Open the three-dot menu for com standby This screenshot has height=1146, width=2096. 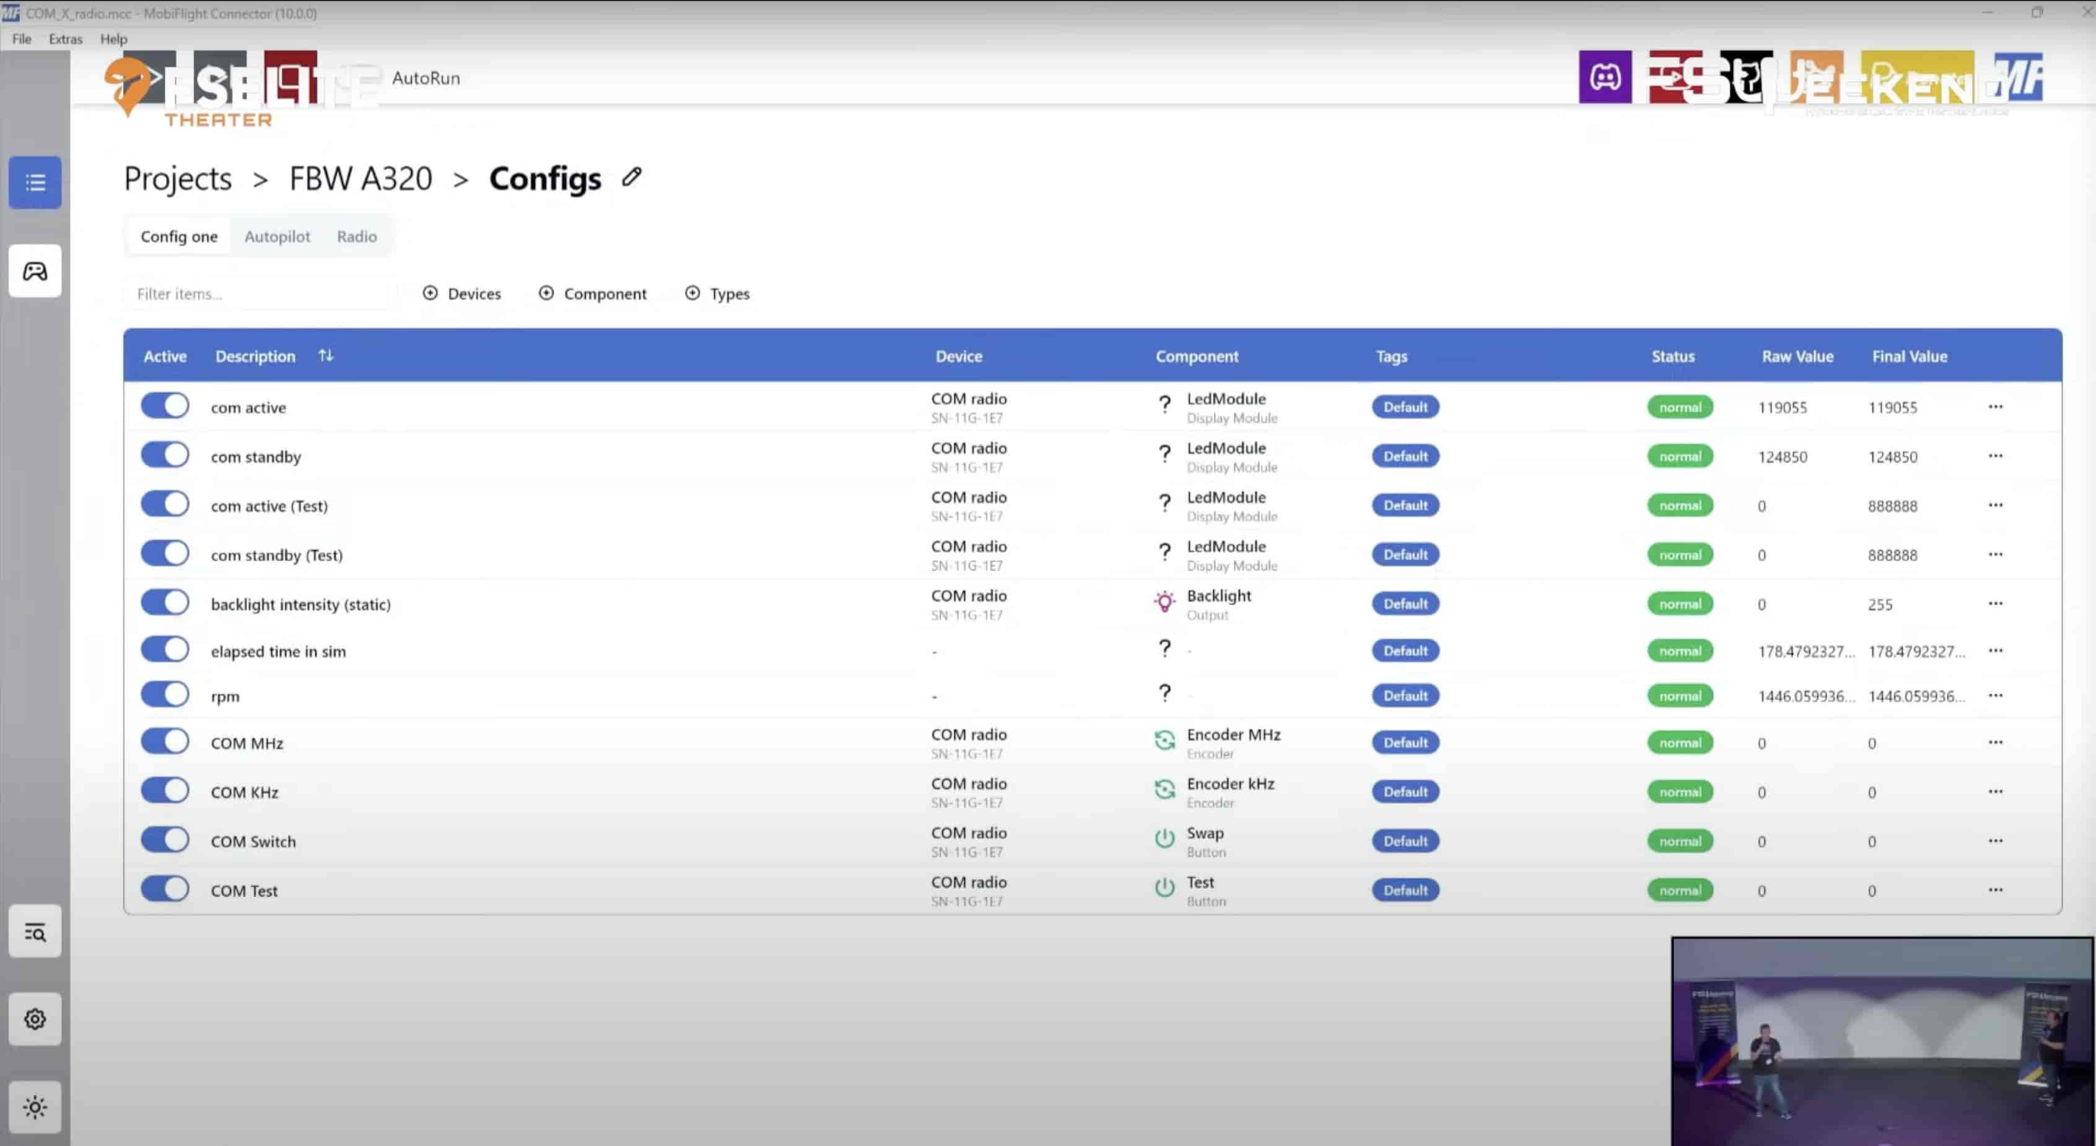1995,456
